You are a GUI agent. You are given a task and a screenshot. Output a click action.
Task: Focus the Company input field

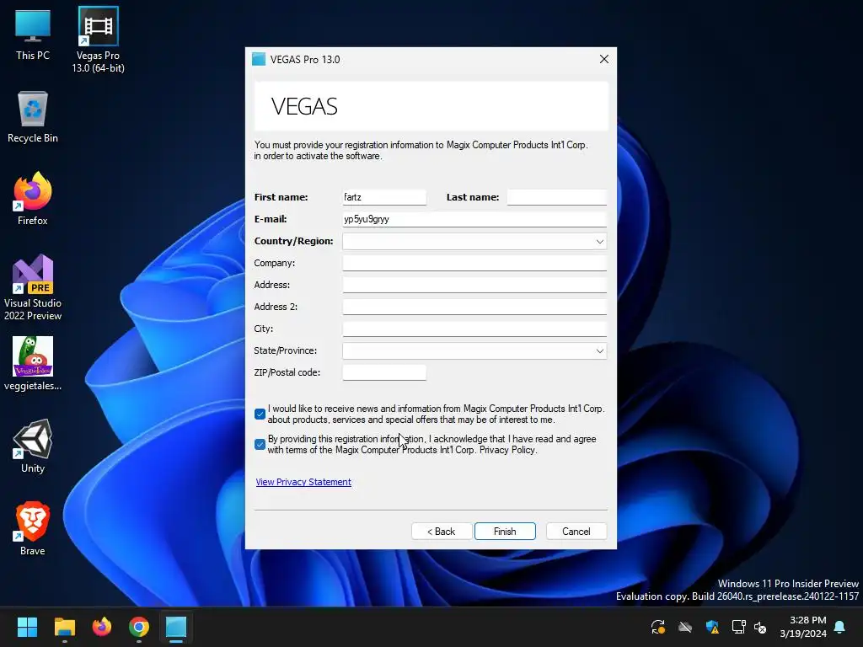pyautogui.click(x=474, y=263)
